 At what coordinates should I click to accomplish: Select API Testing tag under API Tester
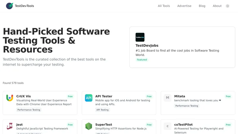[x=102, y=110]
